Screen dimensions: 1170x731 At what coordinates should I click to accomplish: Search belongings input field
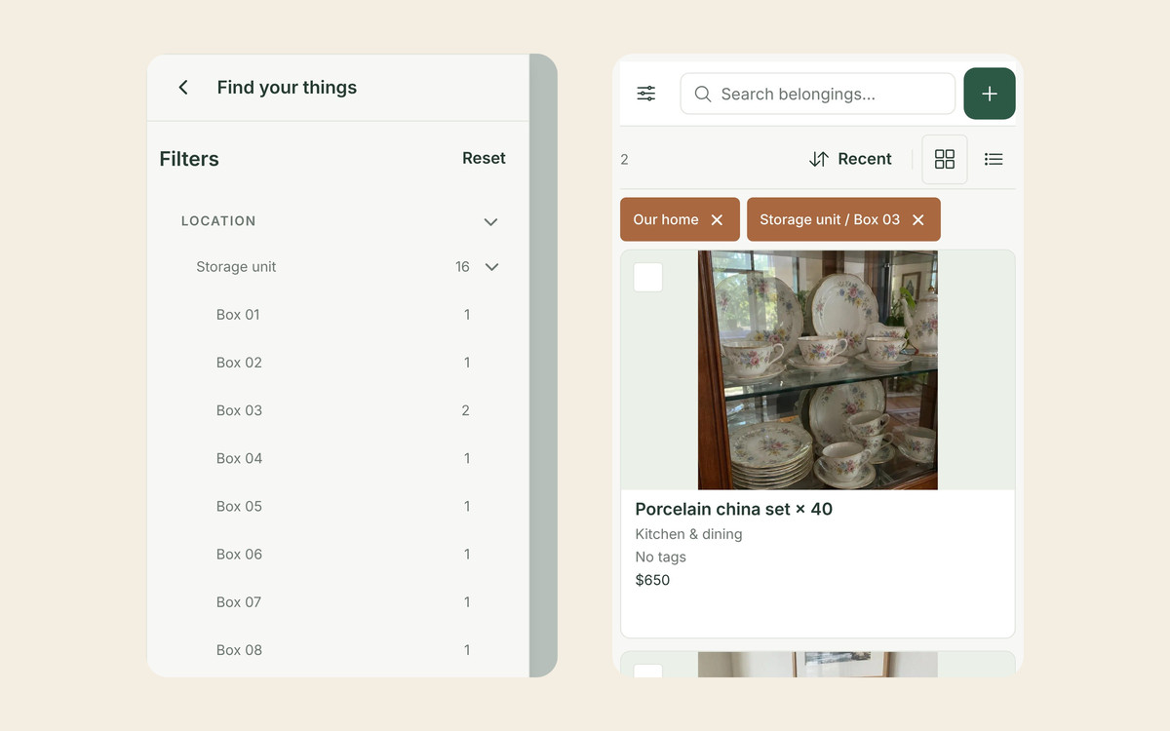click(818, 95)
